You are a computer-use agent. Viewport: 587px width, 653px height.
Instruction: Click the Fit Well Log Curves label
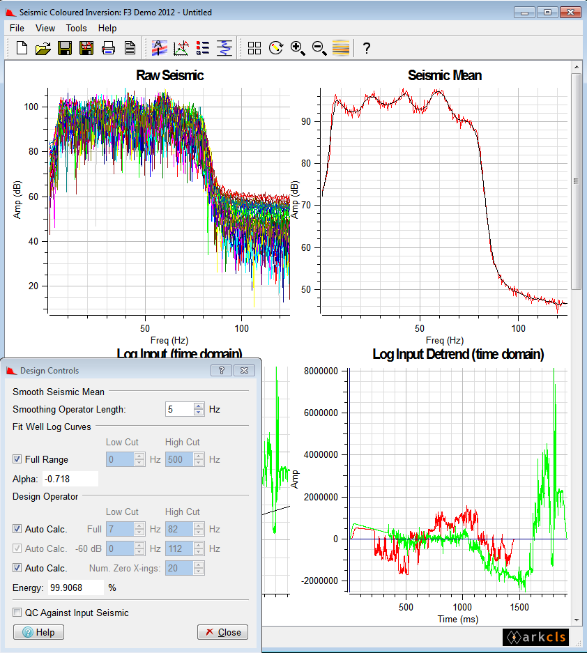pos(52,427)
